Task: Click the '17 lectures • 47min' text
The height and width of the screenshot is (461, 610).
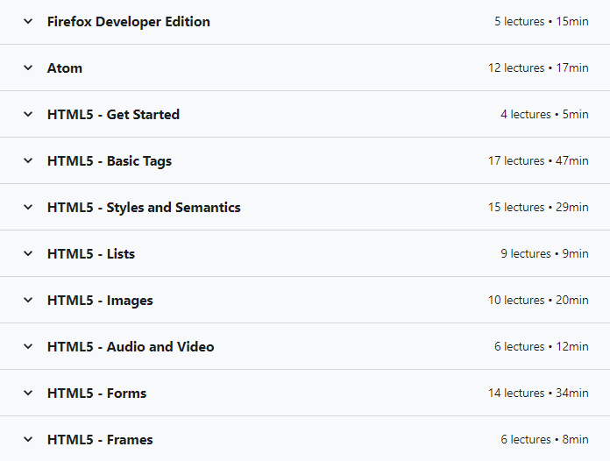Action: point(538,160)
